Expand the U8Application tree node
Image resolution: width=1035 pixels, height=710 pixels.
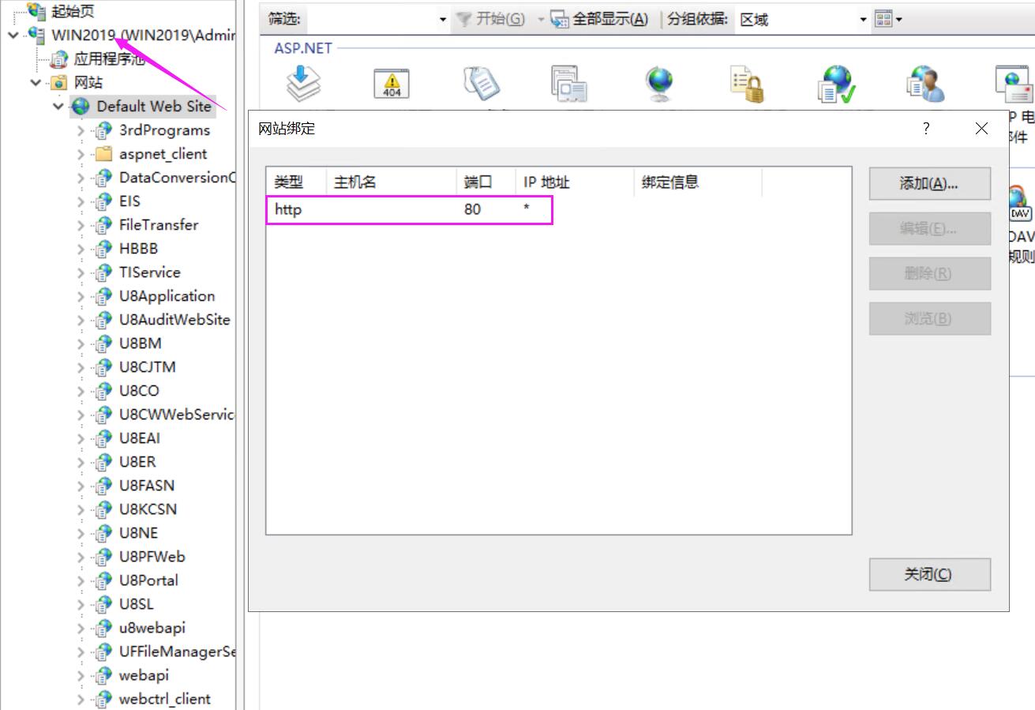81,297
